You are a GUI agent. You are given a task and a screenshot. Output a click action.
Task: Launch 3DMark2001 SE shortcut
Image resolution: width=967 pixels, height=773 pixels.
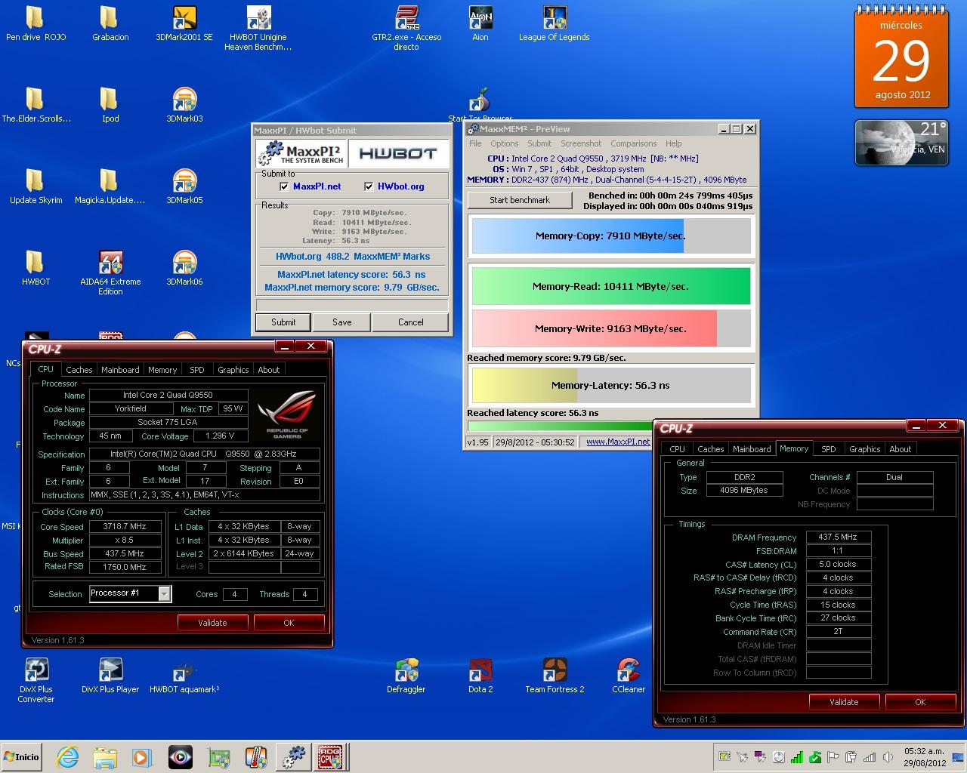[x=184, y=23]
